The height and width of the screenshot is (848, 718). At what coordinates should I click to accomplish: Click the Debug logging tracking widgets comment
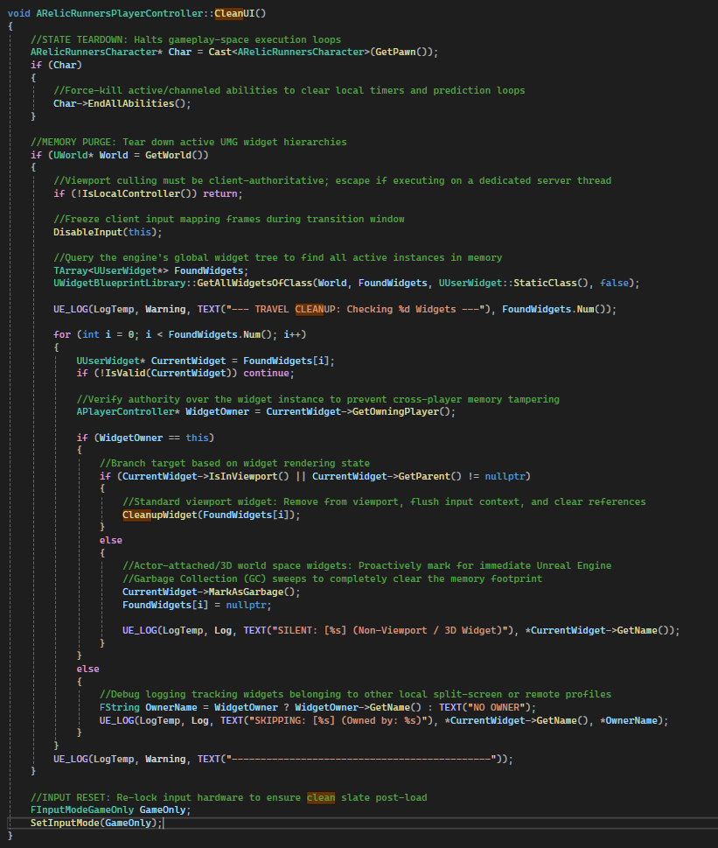[355, 694]
